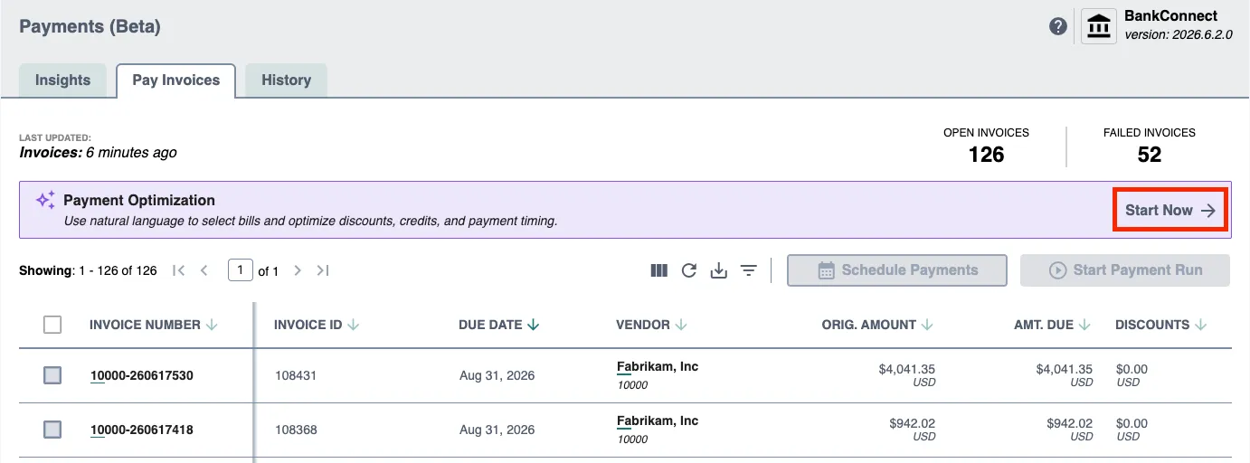1250x463 pixels.
Task: Check the box for invoice 10000-260617530
Action: click(52, 375)
